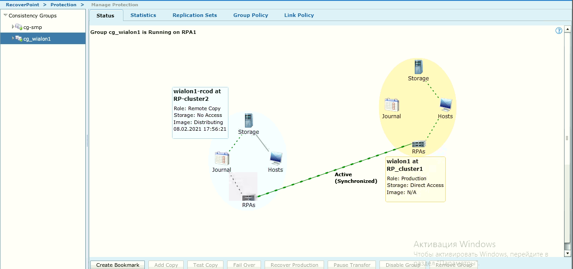The width and height of the screenshot is (573, 269).
Task: Click the RPAs icon in the production copy
Action: [x=418, y=144]
